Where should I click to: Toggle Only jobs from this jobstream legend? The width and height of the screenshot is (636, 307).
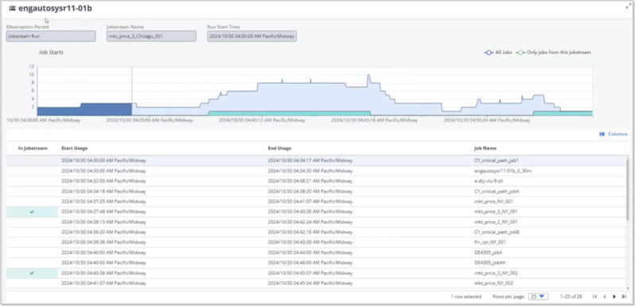553,52
